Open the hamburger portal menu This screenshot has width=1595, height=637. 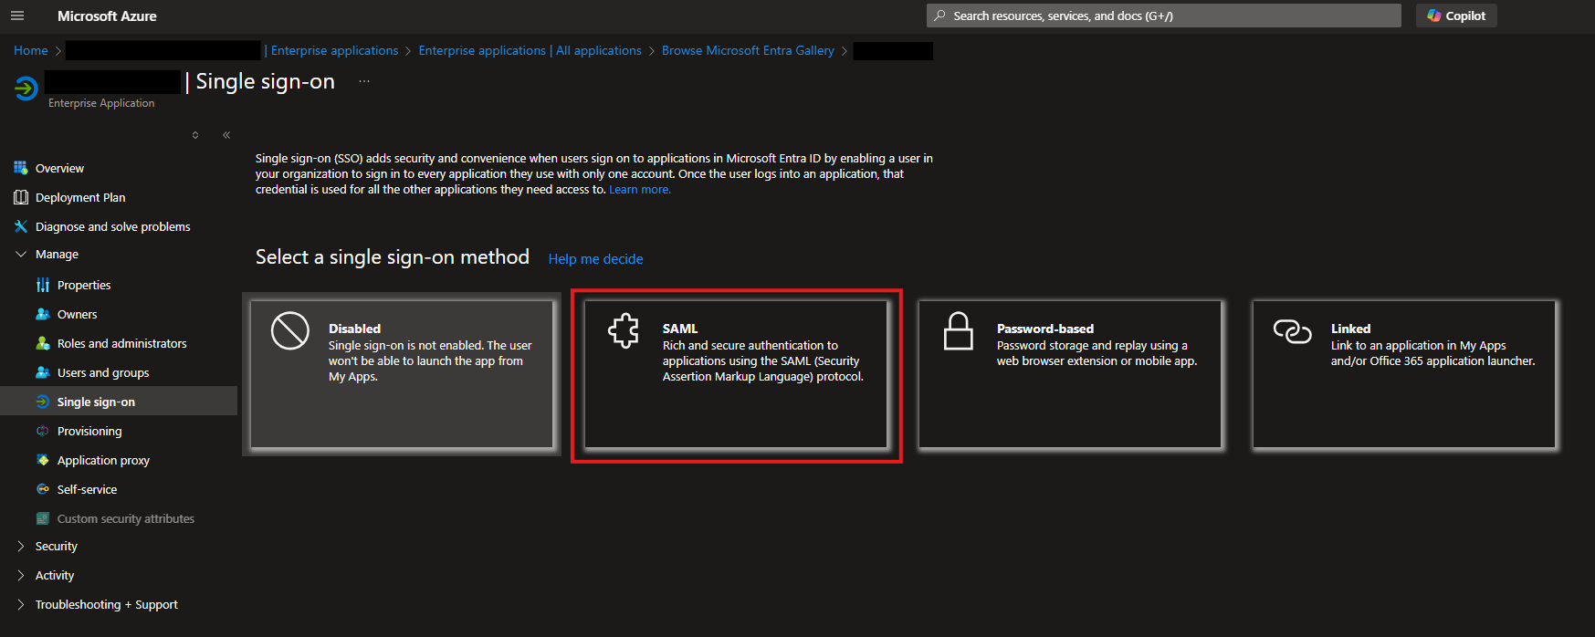(x=17, y=16)
